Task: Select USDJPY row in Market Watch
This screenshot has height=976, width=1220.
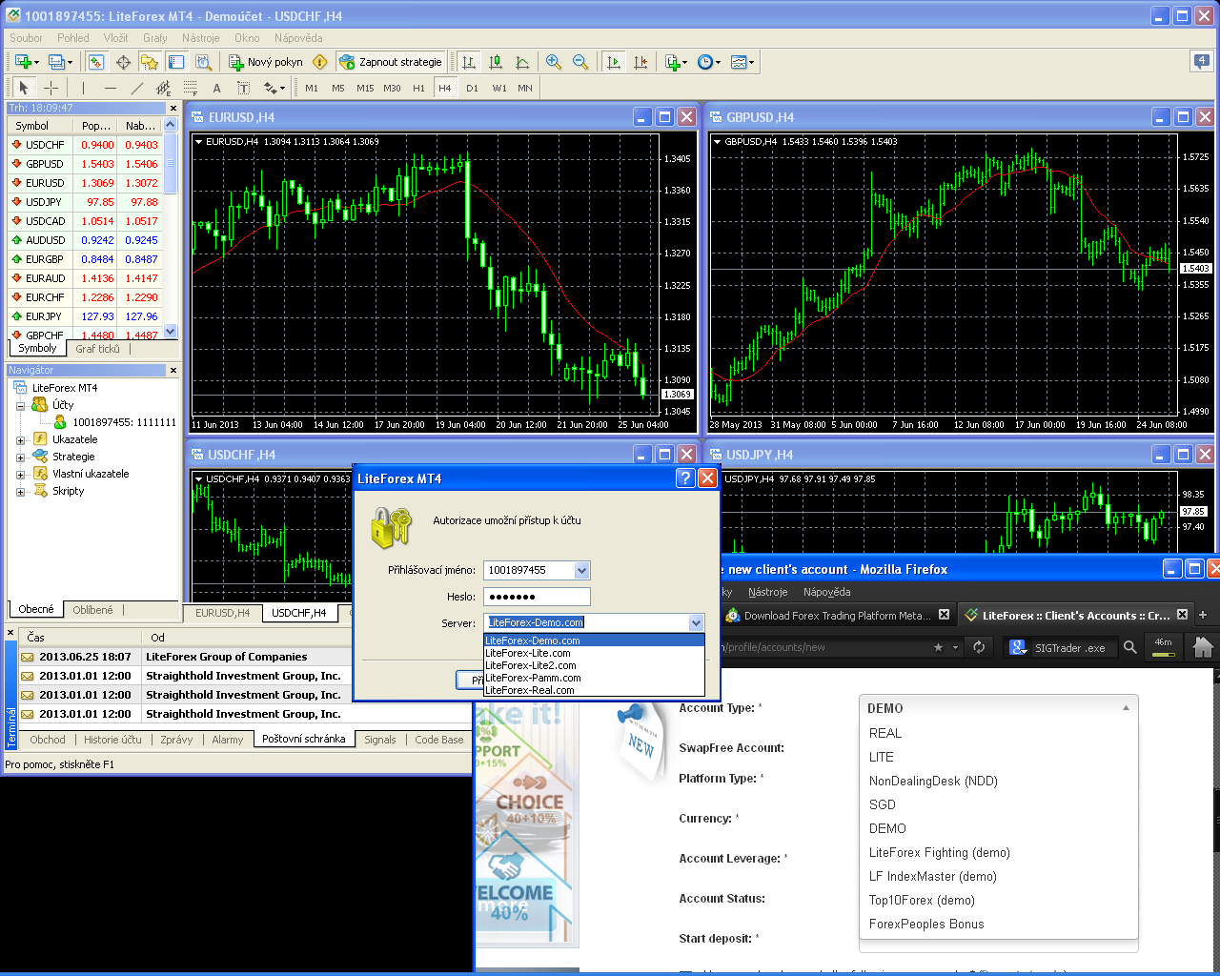Action: point(86,202)
